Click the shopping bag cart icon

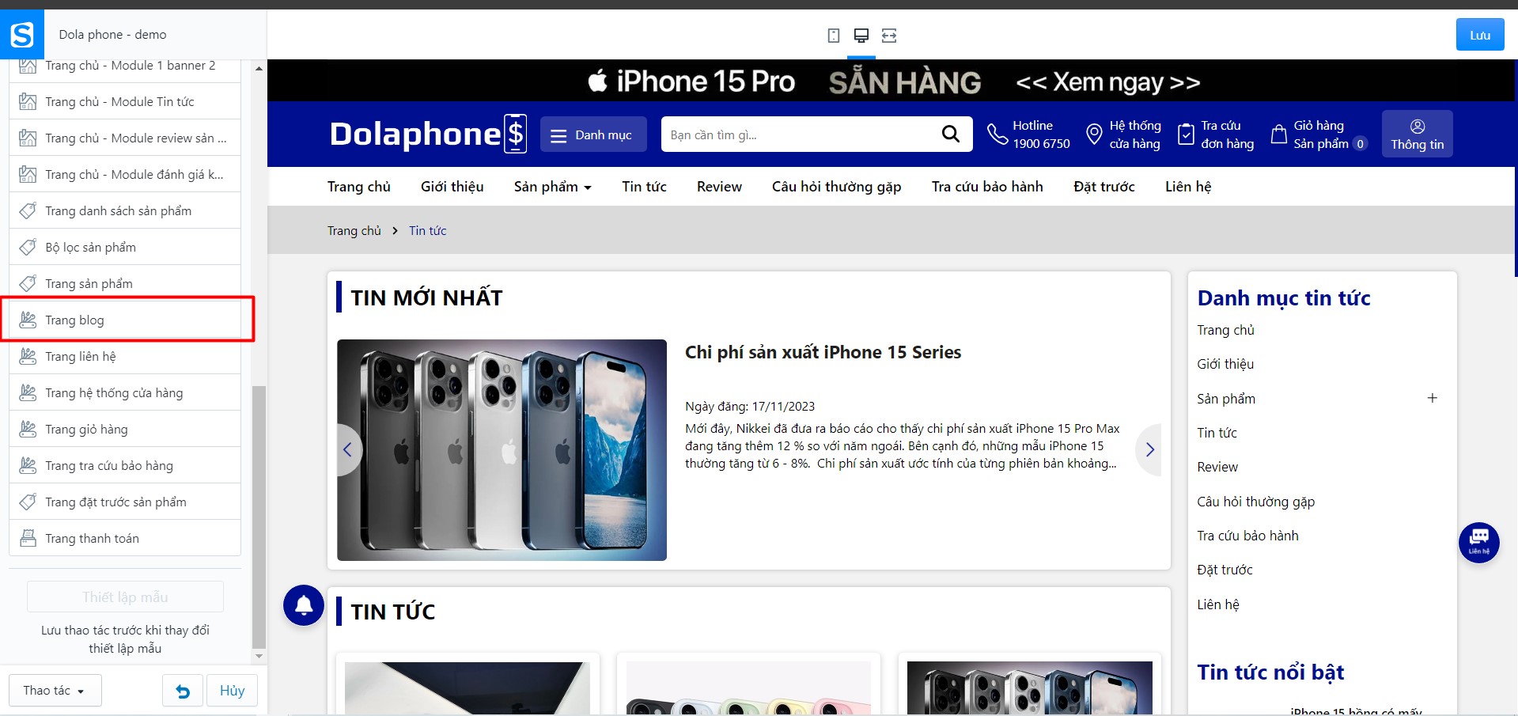point(1278,134)
